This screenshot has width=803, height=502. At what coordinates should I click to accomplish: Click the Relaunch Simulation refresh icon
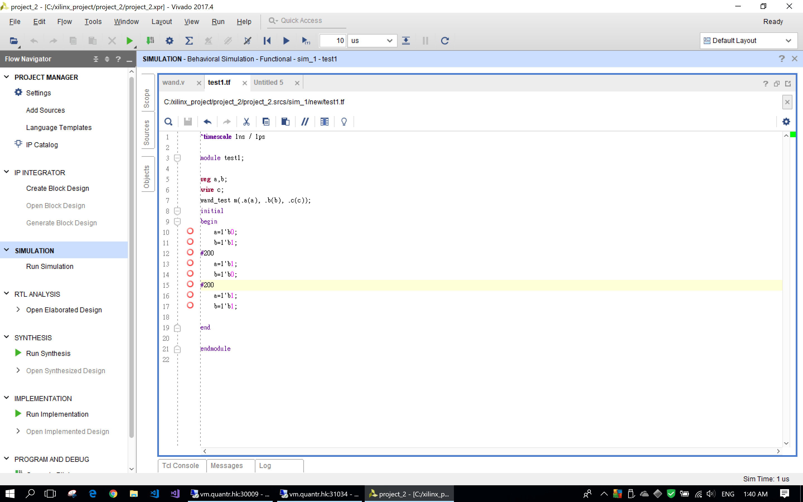pyautogui.click(x=445, y=40)
